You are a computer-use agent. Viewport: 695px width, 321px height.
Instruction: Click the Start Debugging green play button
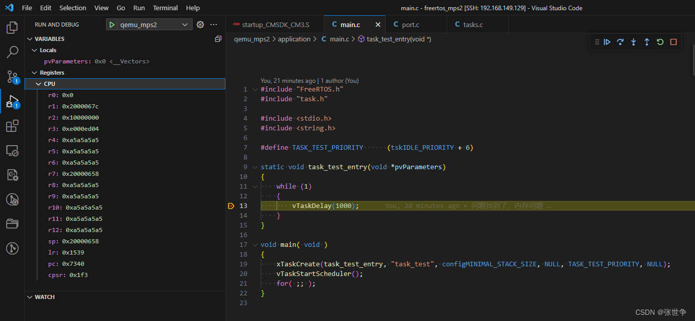[112, 25]
